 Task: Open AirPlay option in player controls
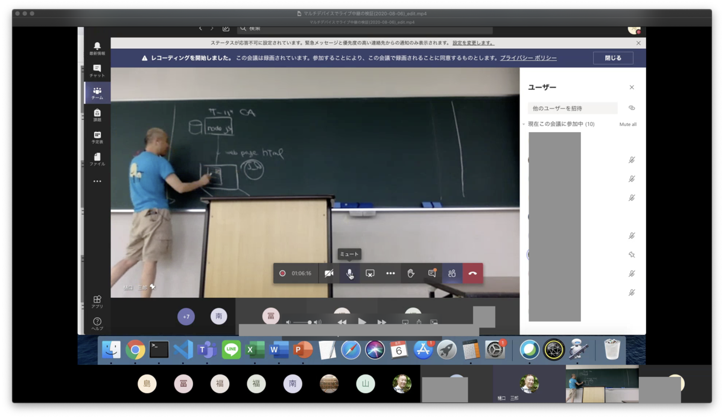[x=405, y=323]
